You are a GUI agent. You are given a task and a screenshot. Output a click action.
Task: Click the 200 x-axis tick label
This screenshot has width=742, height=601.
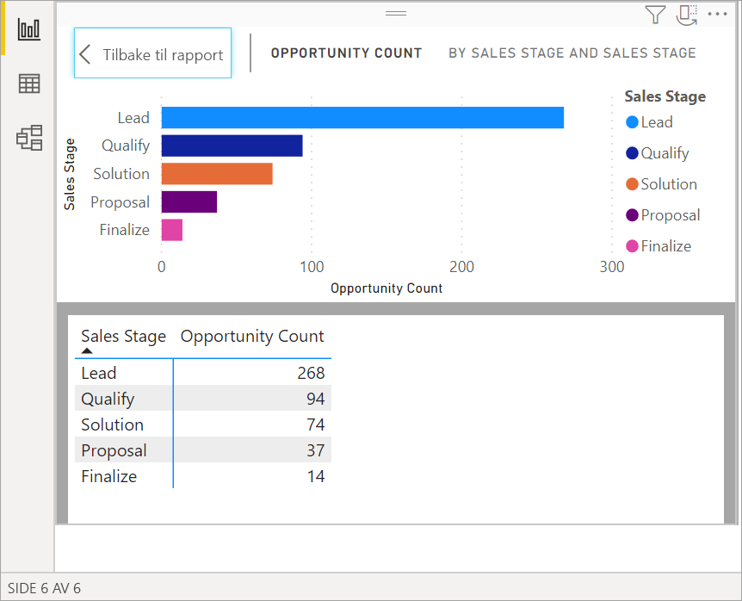pyautogui.click(x=462, y=267)
